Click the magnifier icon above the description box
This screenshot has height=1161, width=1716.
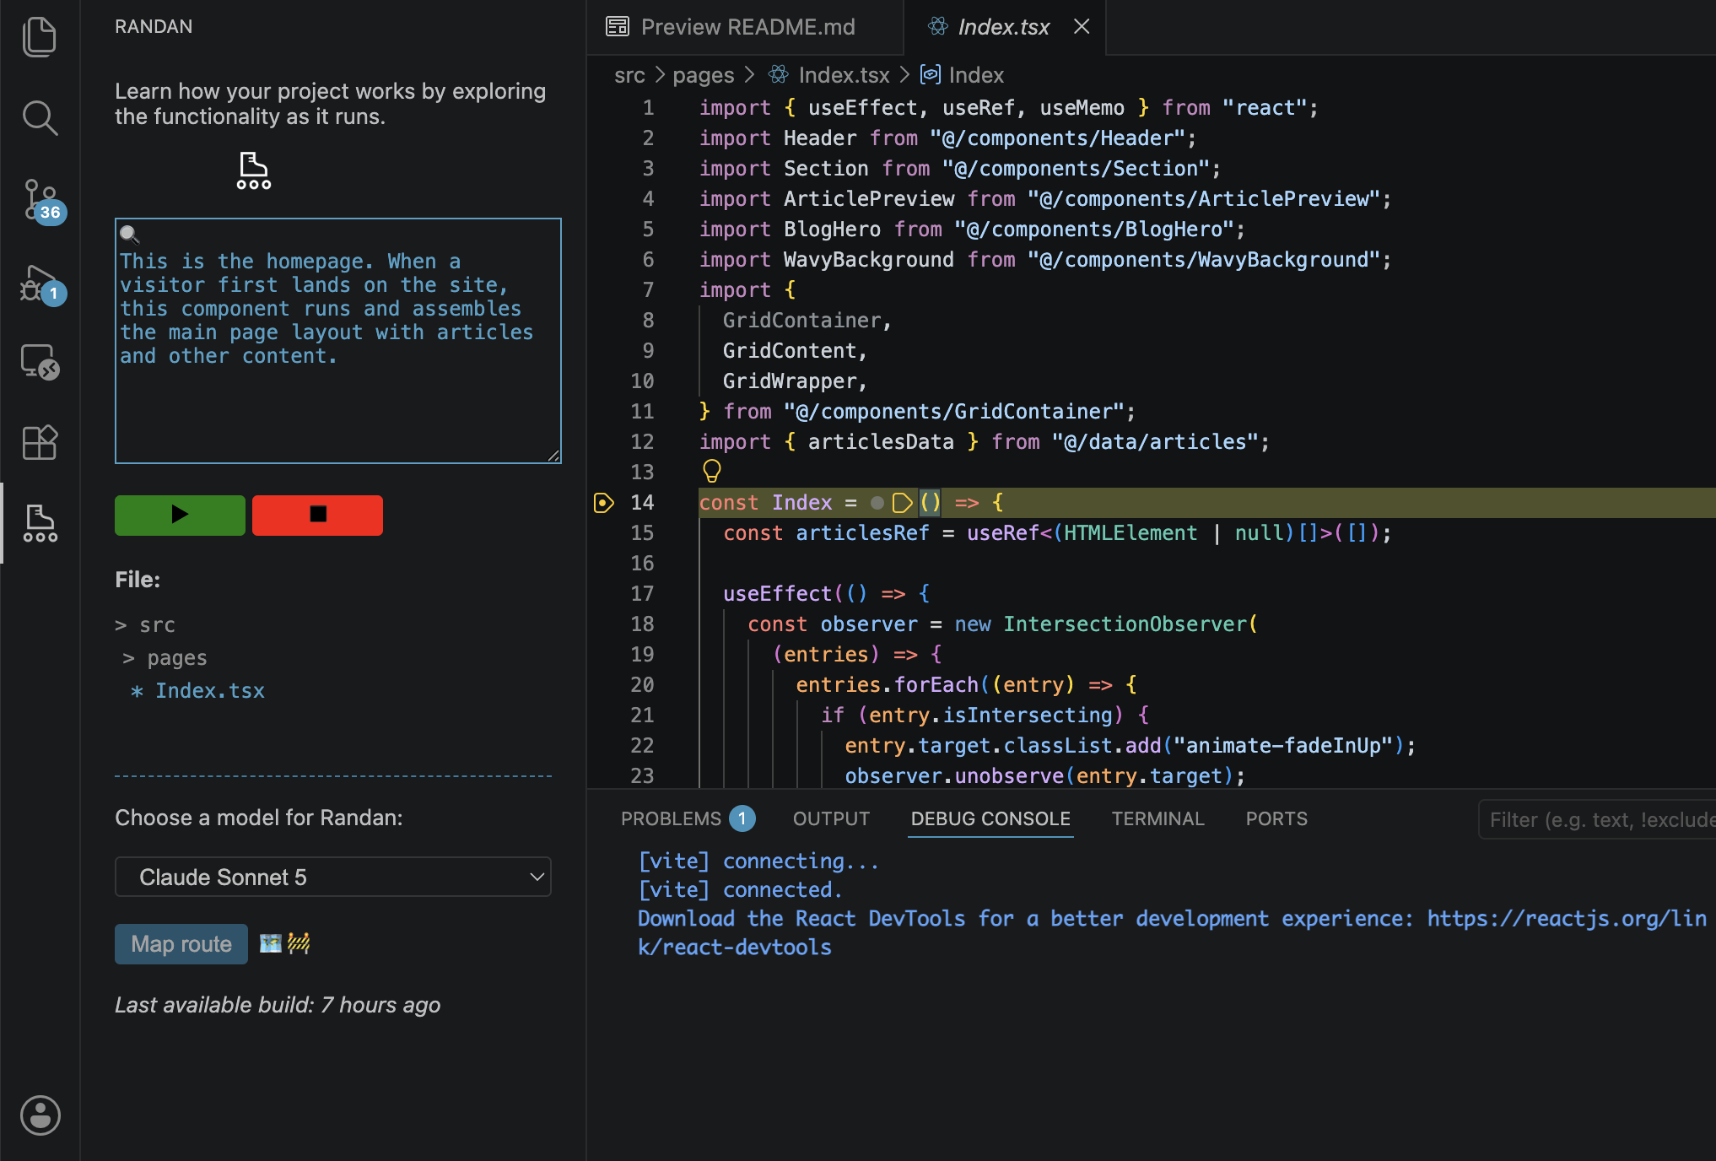coord(129,234)
